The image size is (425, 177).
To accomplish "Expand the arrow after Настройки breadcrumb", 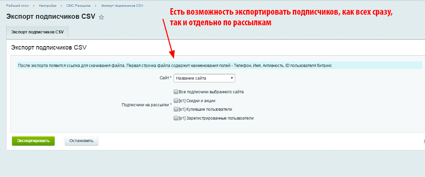I will 62,6.
